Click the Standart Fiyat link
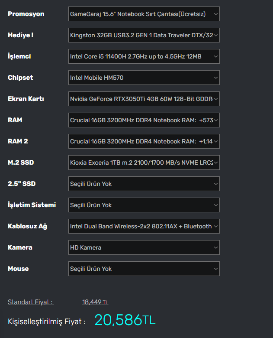This screenshot has width=273, height=338. [x=30, y=302]
